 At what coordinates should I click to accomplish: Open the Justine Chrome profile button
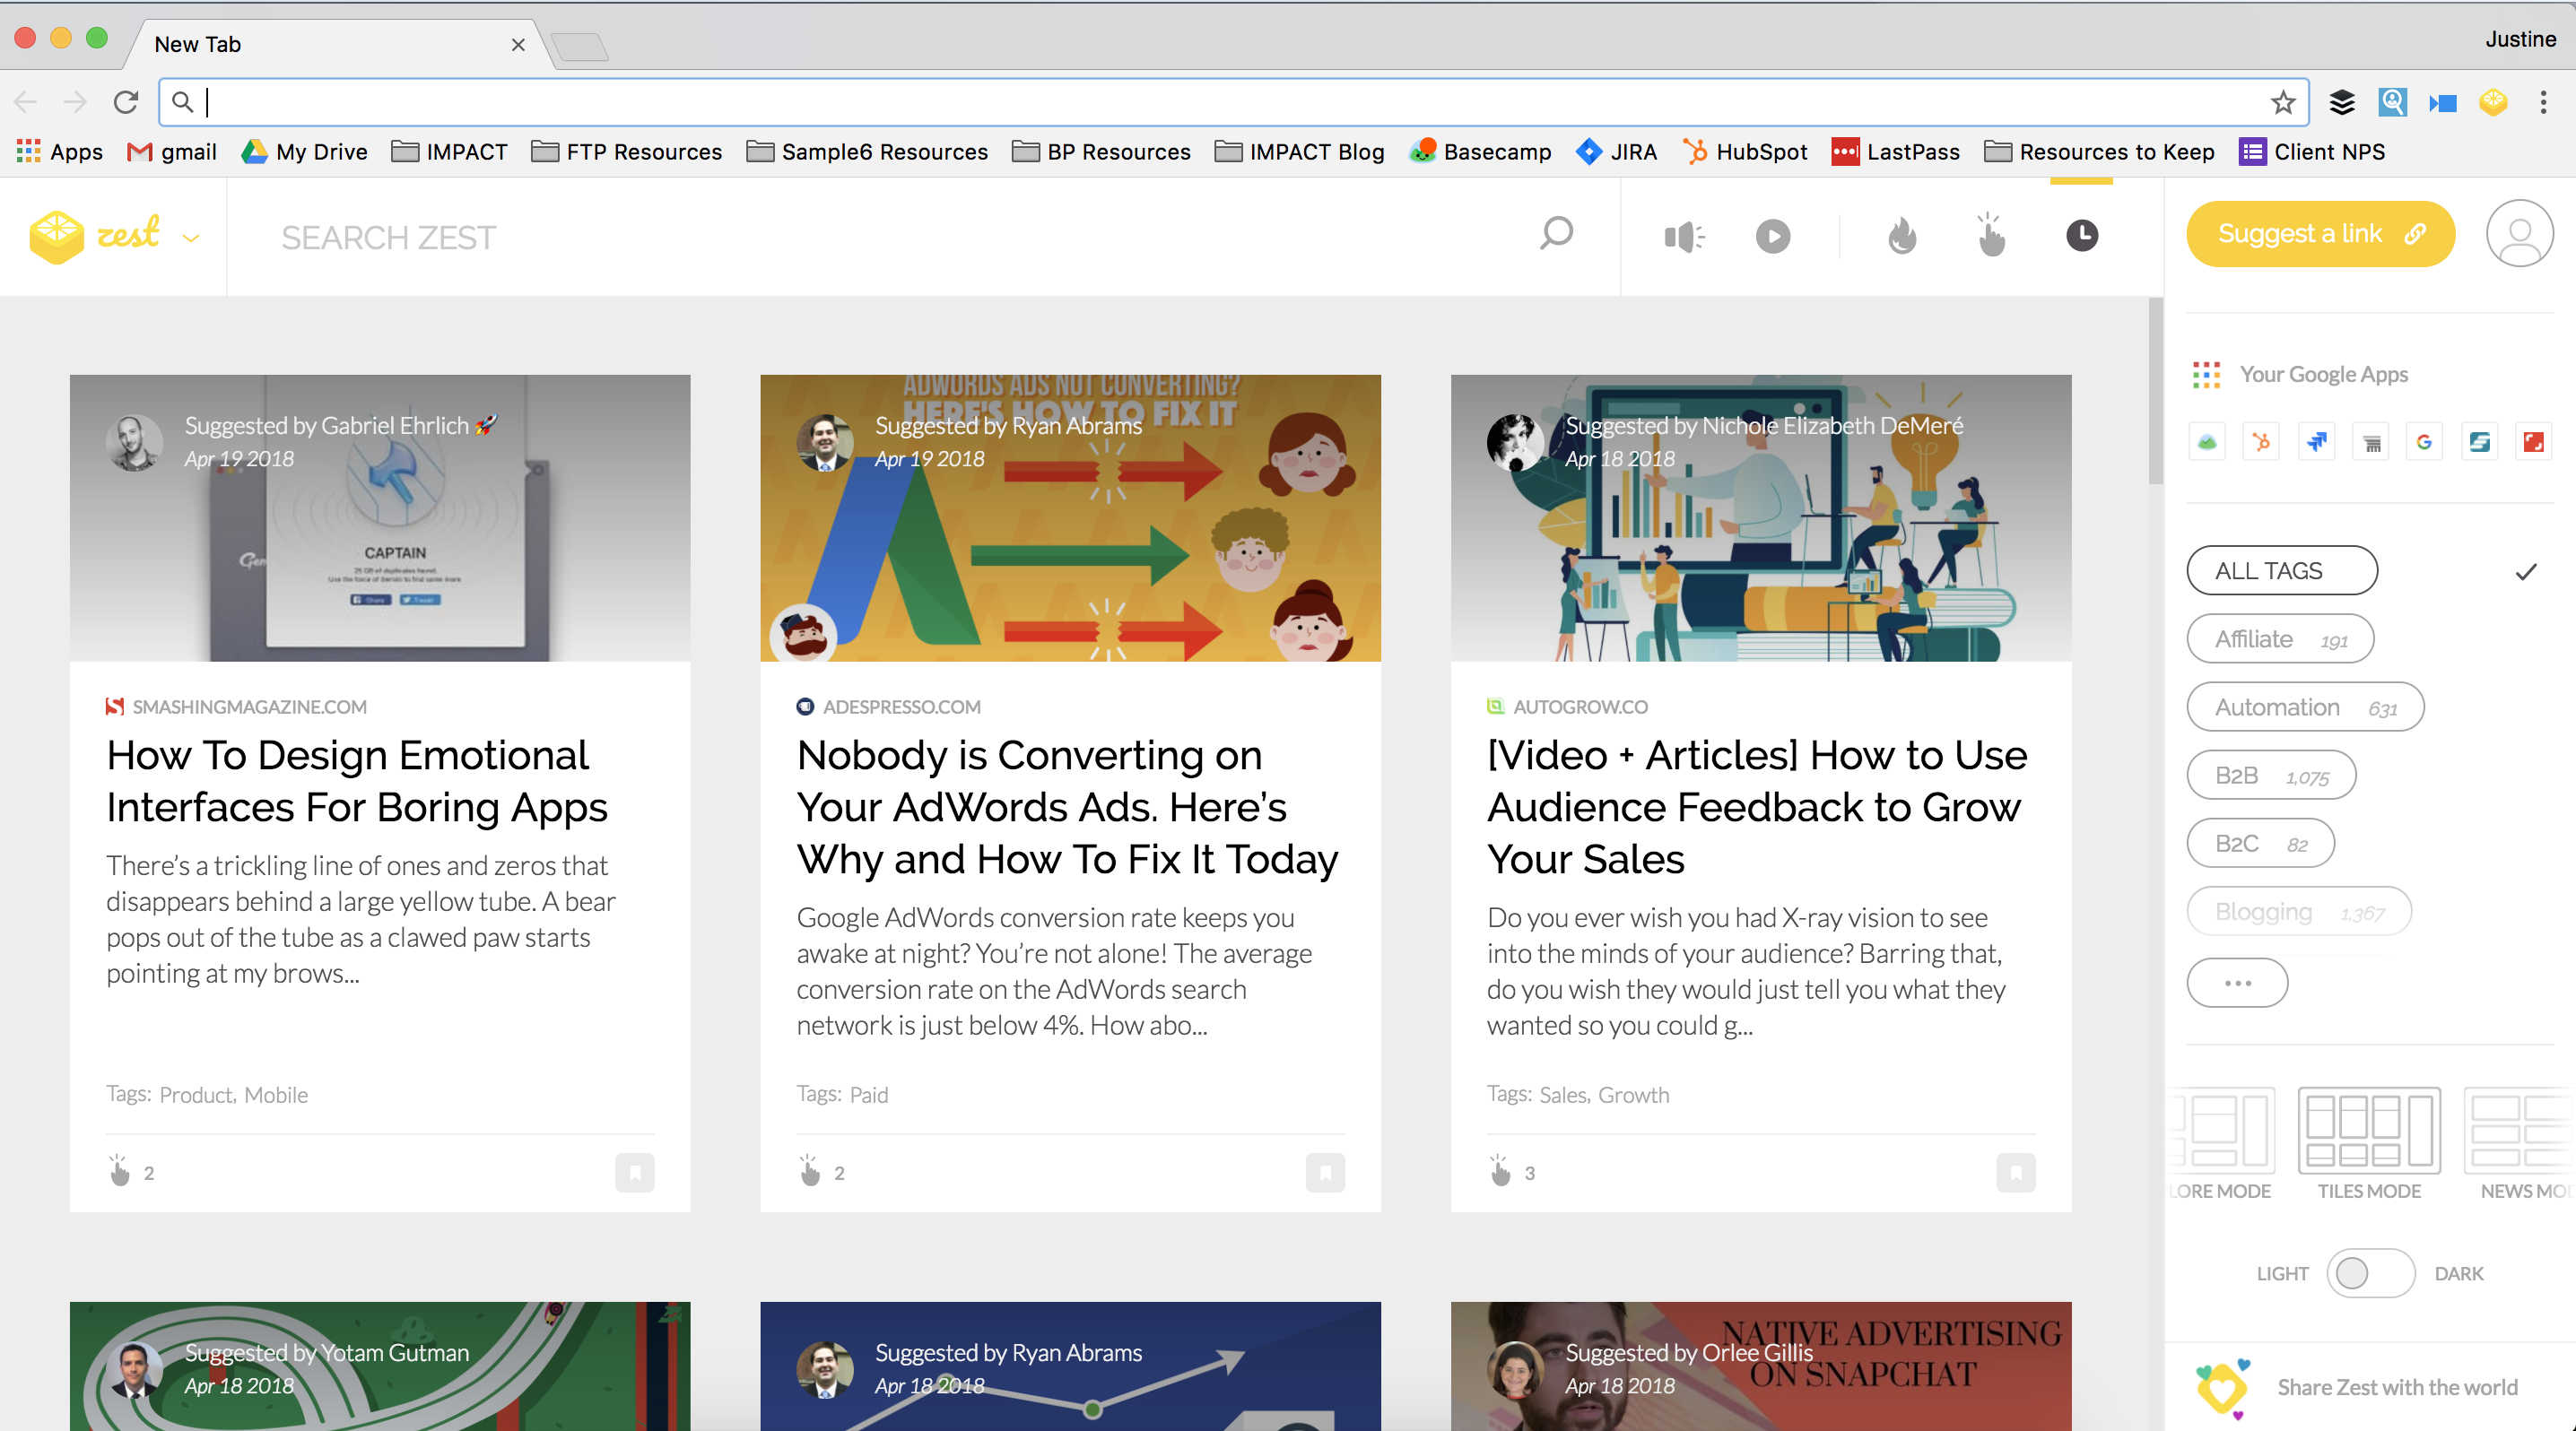tap(2520, 39)
